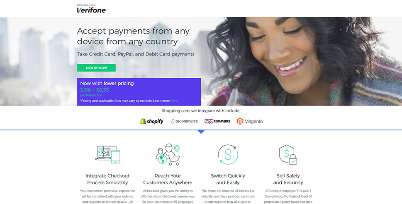The height and width of the screenshot is (204, 402).
Task: Click the blue downward triangle section divider
Action: tap(201, 132)
